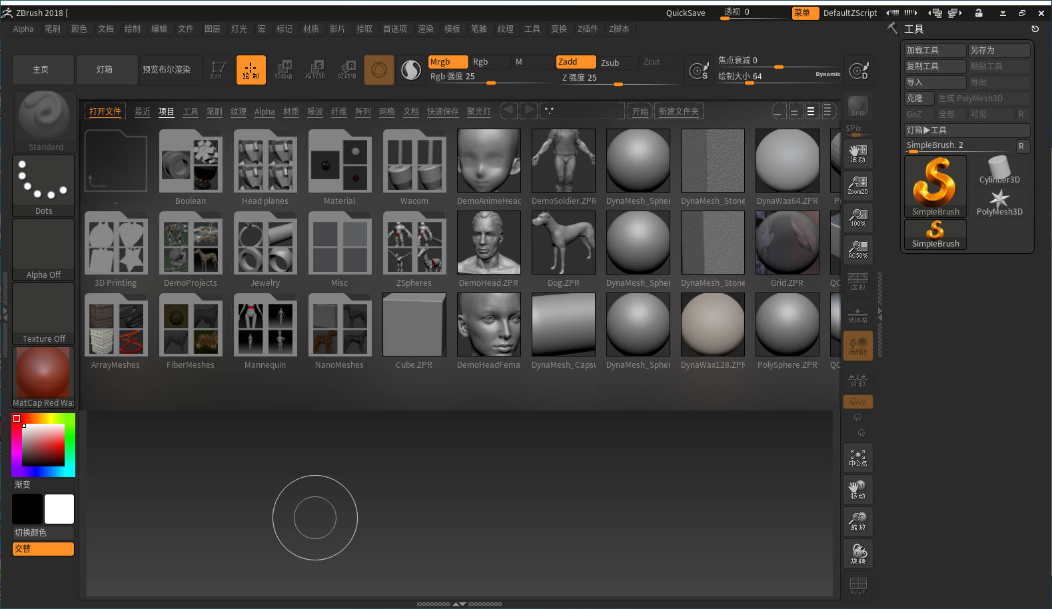
Task: Select the 绘制 (Draw) mode button
Action: pyautogui.click(x=251, y=70)
